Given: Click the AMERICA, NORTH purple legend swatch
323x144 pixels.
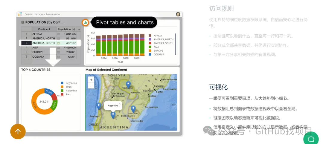Looking at the screenshot, I should 150,39.
